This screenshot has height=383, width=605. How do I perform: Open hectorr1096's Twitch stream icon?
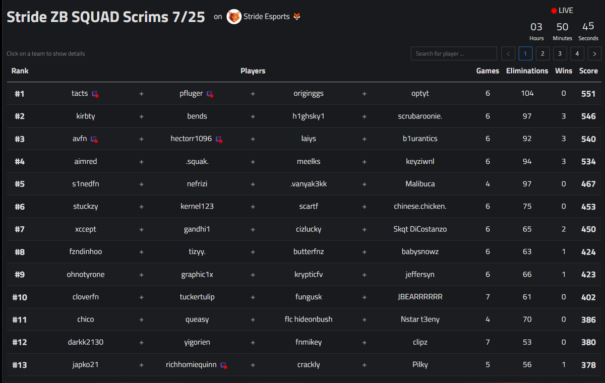[219, 139]
